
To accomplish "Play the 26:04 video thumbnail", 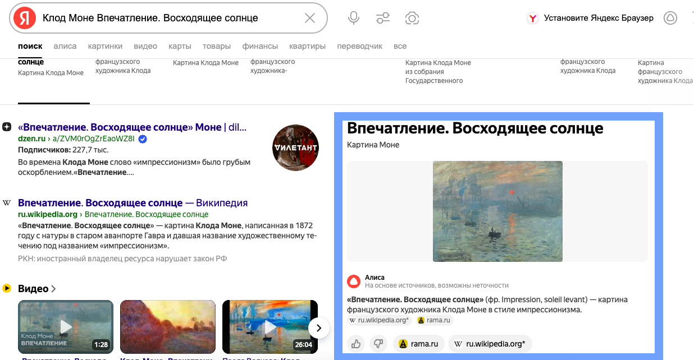I will click(270, 326).
